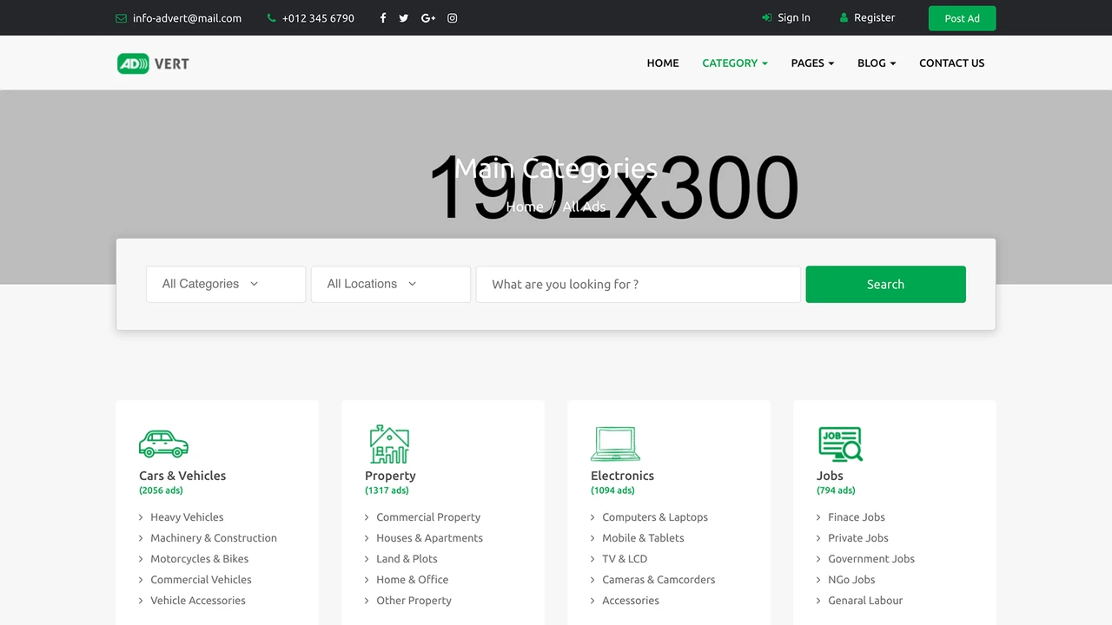Screen dimensions: 1112x625
Task: Click the phone icon beside the number
Action: pyautogui.click(x=272, y=18)
